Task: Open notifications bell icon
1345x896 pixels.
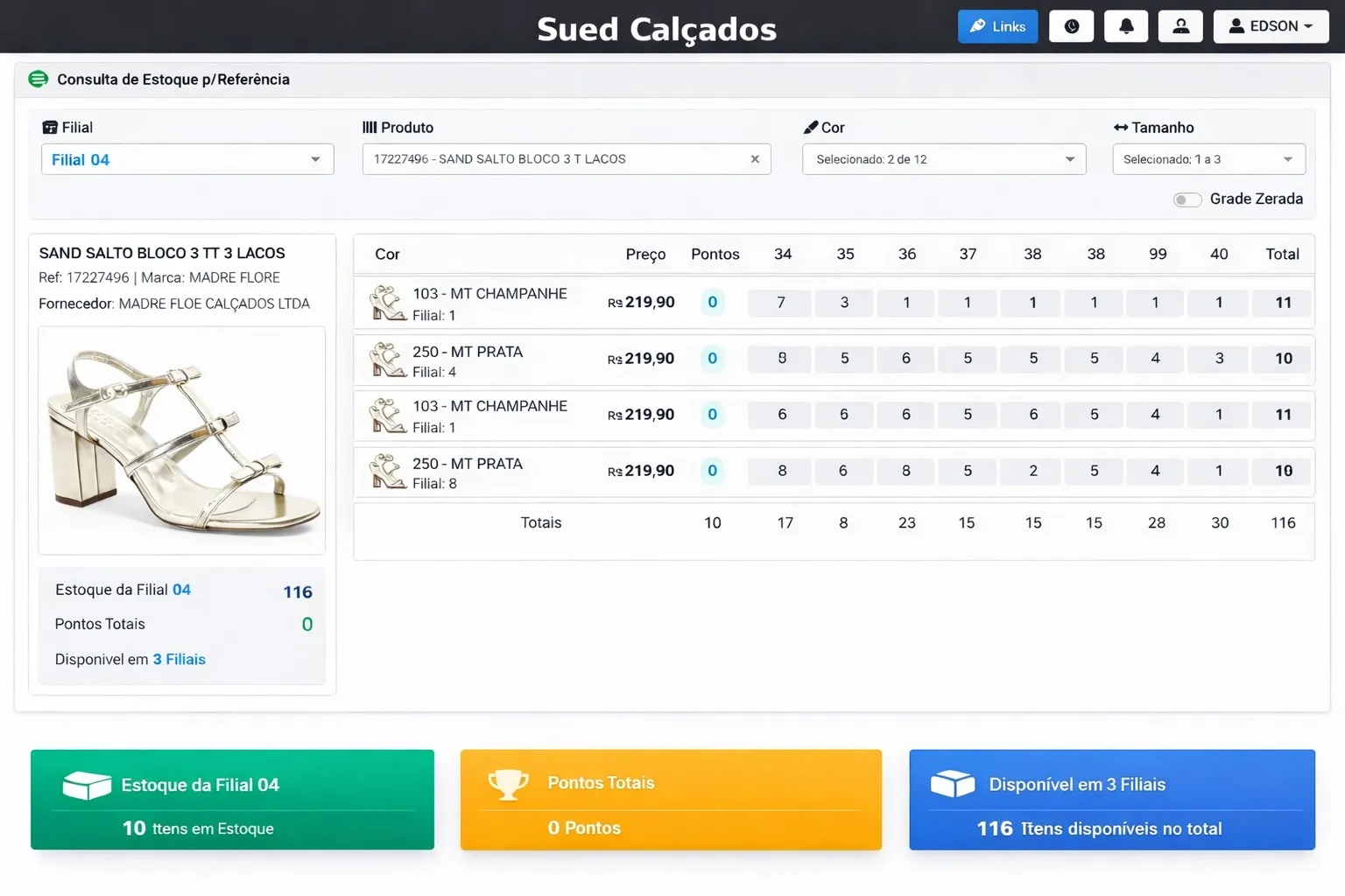Action: [1126, 26]
